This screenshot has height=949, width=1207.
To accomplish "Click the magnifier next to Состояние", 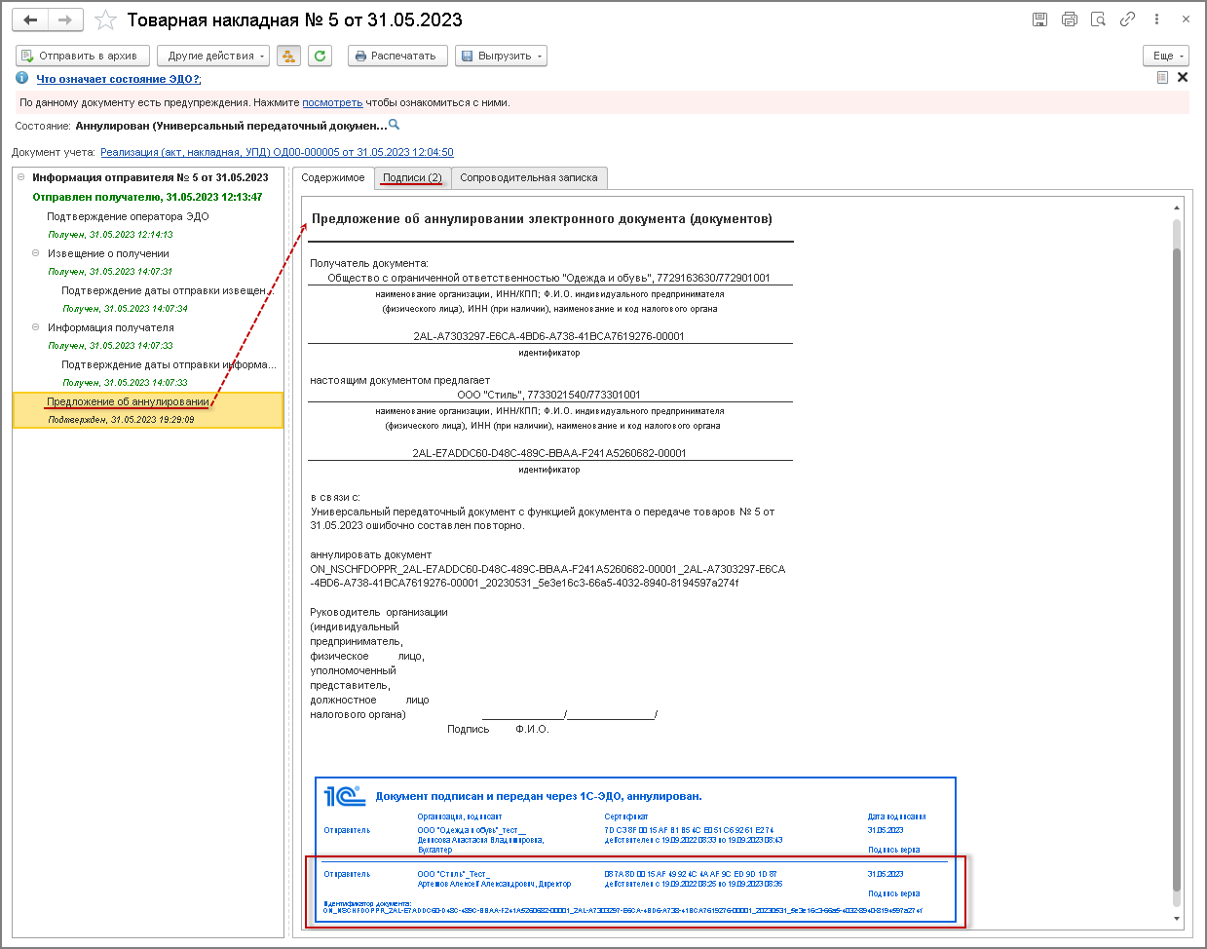I will (394, 125).
